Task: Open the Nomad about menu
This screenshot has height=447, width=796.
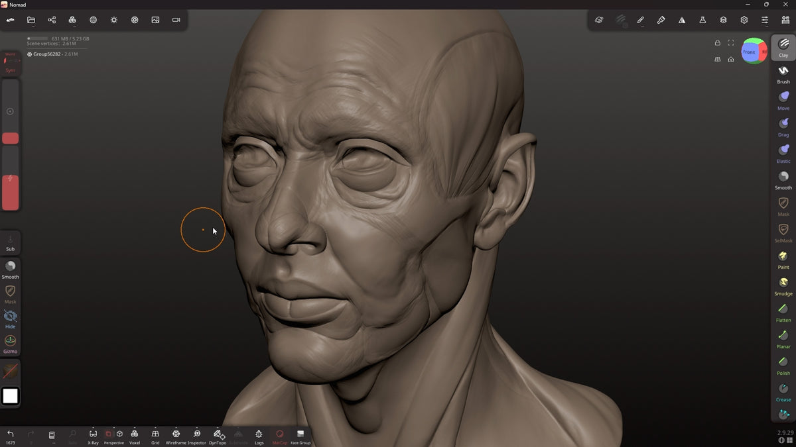Action: [x=11, y=20]
